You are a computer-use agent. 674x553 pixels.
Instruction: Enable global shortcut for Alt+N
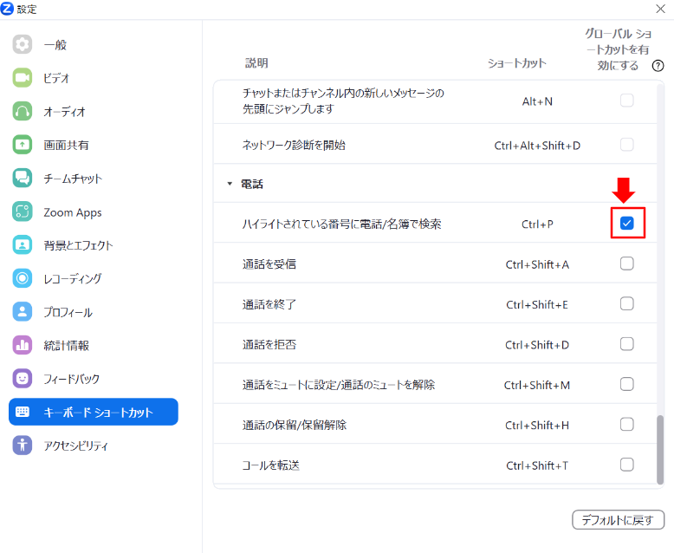626,101
